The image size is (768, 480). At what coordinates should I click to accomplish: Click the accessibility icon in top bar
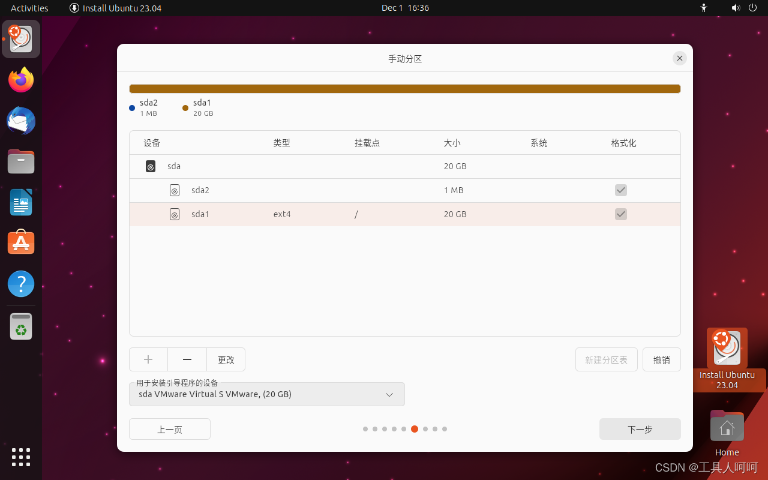pyautogui.click(x=704, y=8)
